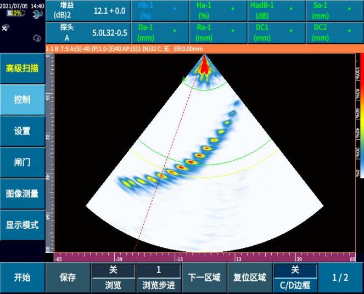The height and width of the screenshot is (294, 364).
Task: Open the DC2 (mm) measurement readout
Action: (335, 33)
